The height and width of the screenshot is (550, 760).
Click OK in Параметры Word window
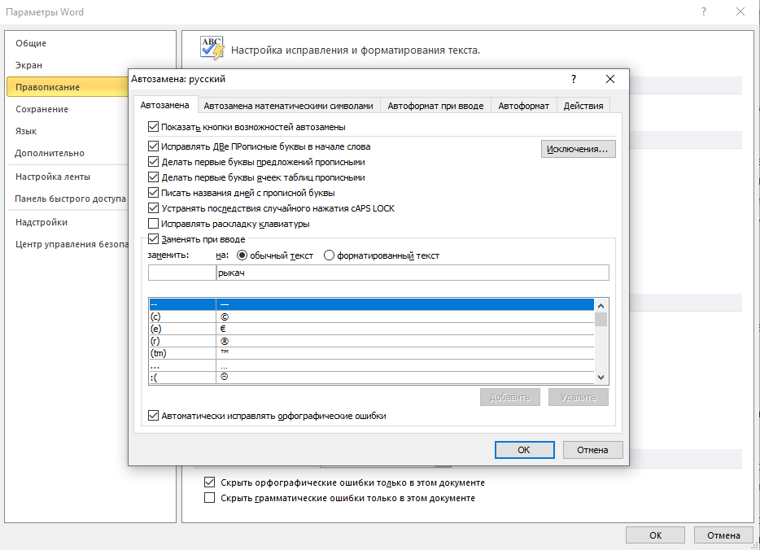(x=655, y=535)
